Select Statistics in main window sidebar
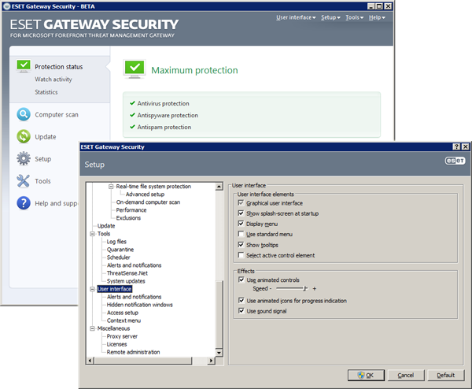 tap(46, 92)
